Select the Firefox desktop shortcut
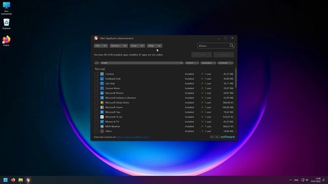328x184 pixels. pos(6,41)
